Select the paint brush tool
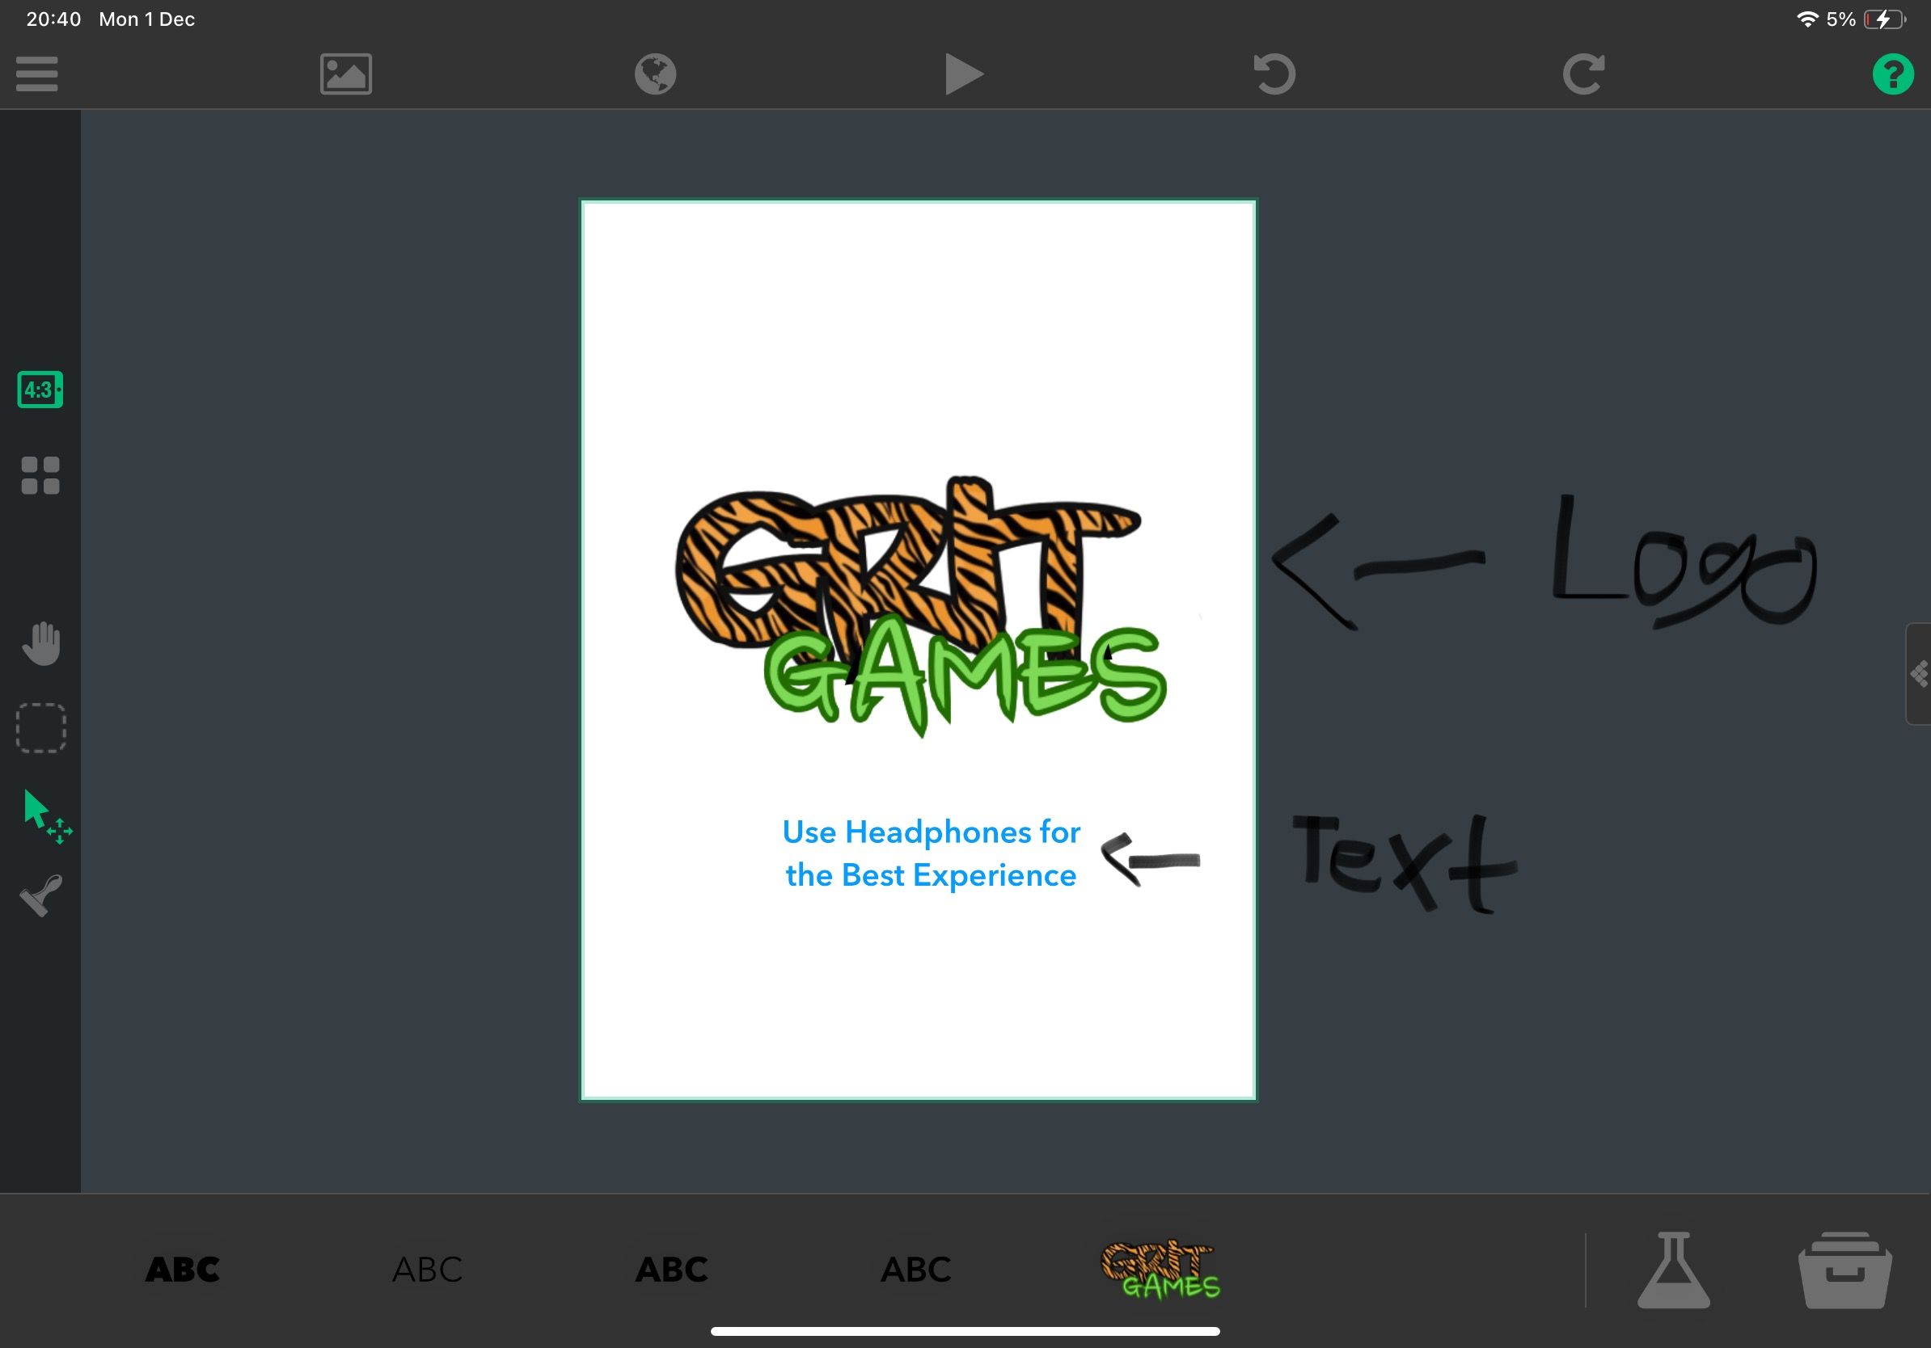This screenshot has height=1348, width=1931. (40, 896)
